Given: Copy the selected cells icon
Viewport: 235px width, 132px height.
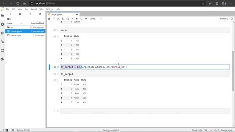Looking at the screenshot, I should pyautogui.click(x=63, y=19).
